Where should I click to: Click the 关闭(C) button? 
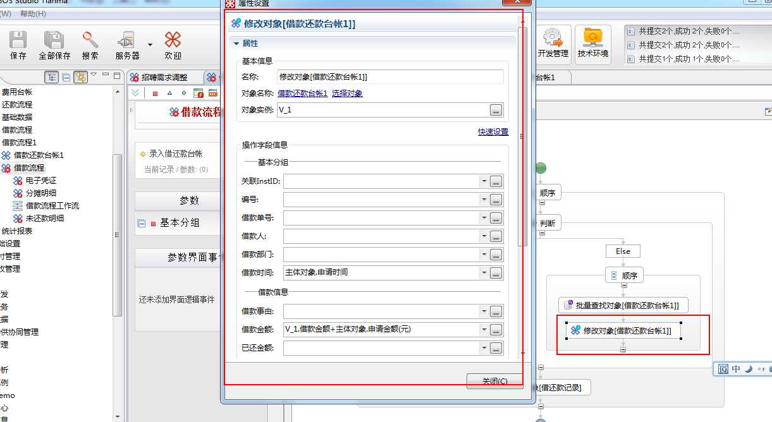(x=495, y=381)
